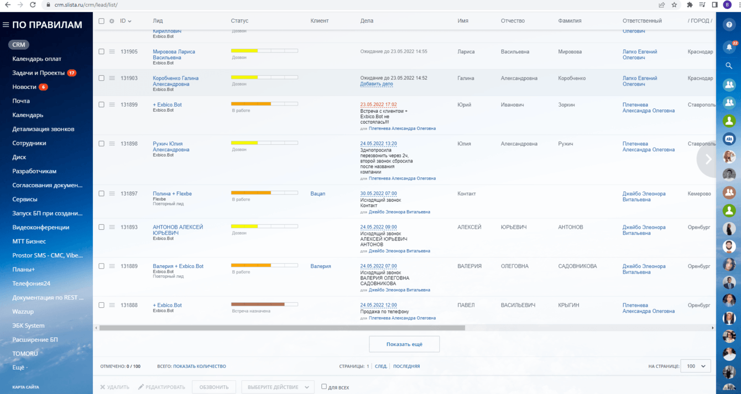Open grid settings gear icon

(x=112, y=21)
